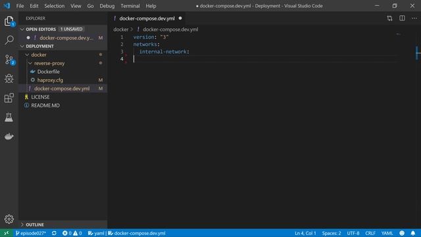The image size is (421, 237).
Task: Click the remote window indicator icon
Action: 7,233
